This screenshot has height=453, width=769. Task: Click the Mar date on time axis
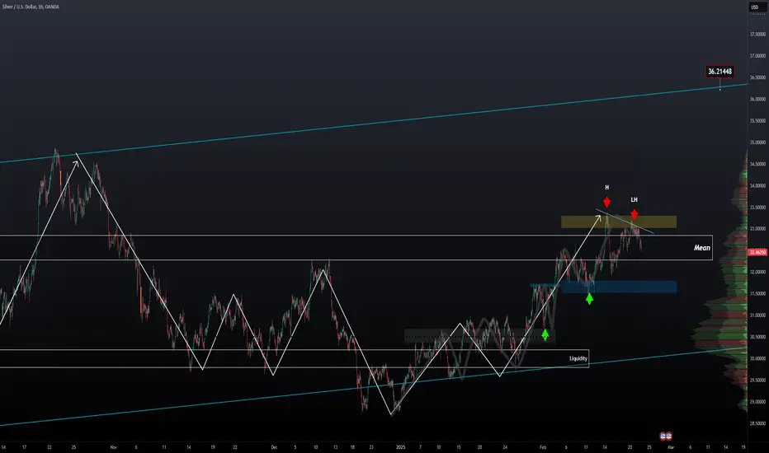671,447
